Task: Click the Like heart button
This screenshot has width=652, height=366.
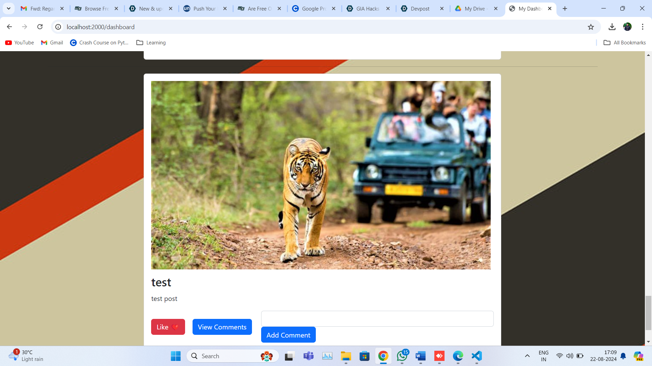Action: 168,327
